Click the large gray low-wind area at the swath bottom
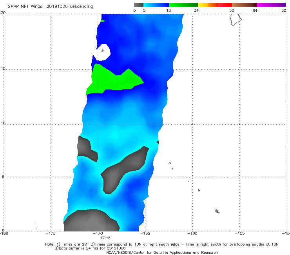 point(92,221)
